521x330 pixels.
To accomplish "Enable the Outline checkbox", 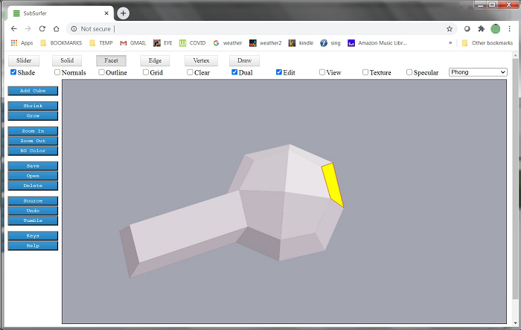I will tap(101, 72).
